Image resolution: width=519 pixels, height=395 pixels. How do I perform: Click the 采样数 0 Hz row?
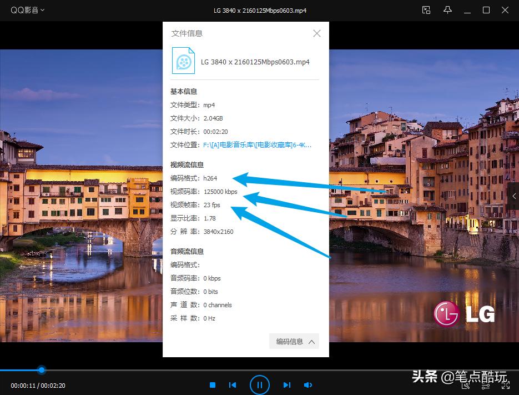coord(193,318)
